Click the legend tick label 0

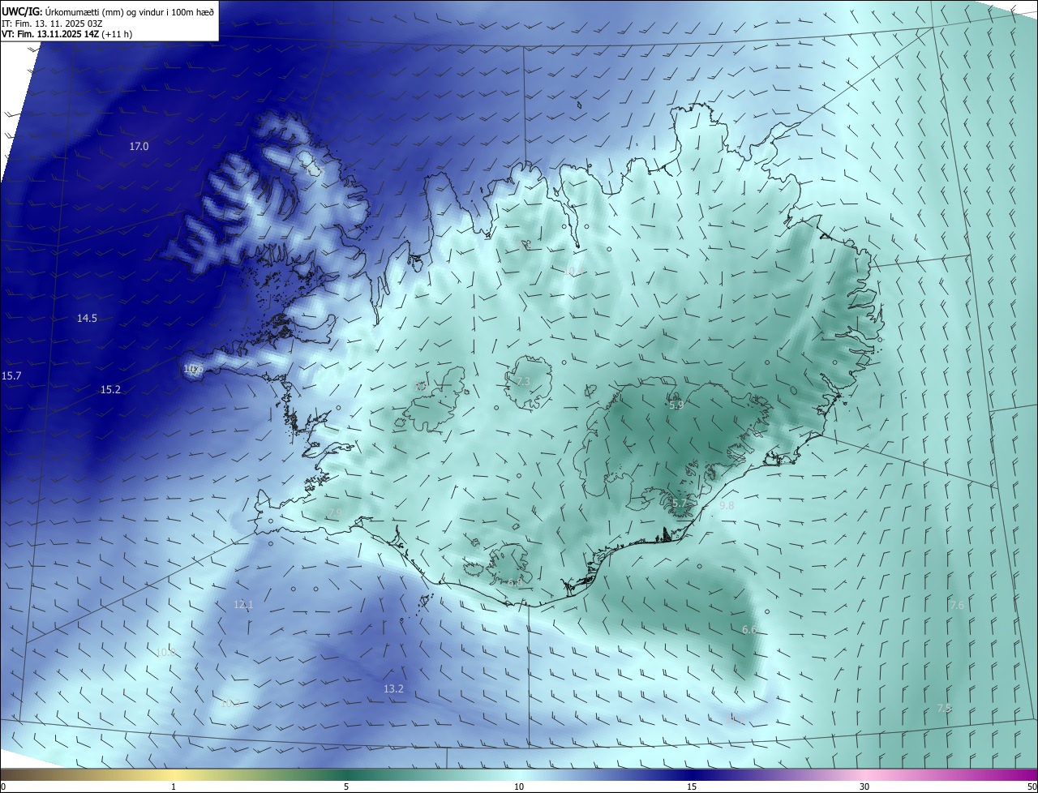point(3,787)
